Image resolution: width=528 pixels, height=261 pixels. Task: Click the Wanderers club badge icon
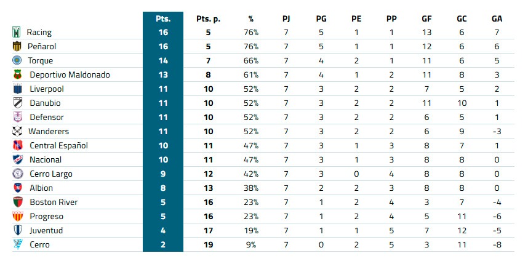coord(17,131)
